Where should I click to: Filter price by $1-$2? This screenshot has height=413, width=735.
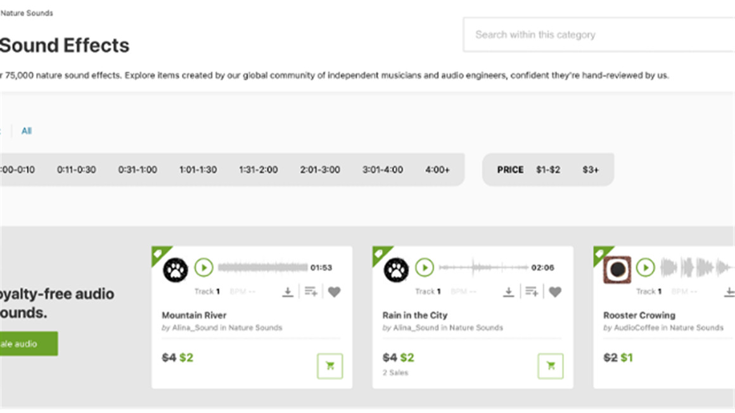pyautogui.click(x=548, y=170)
